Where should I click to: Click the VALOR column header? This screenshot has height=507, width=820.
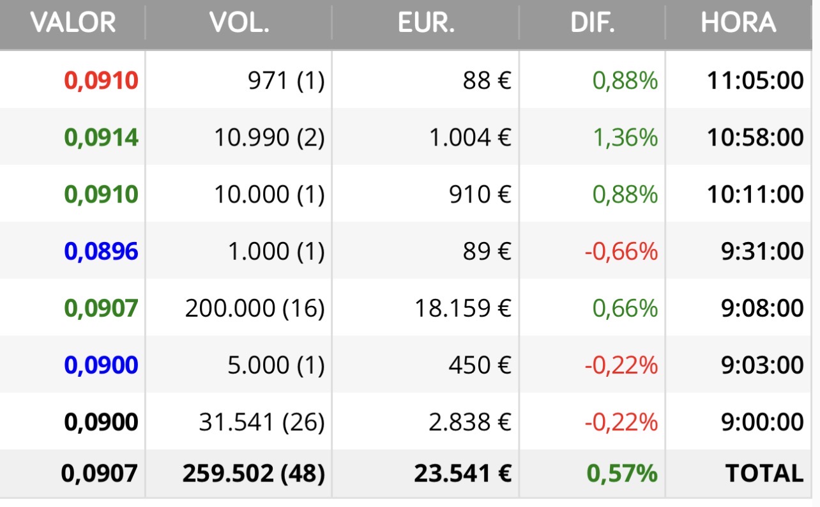(x=73, y=24)
